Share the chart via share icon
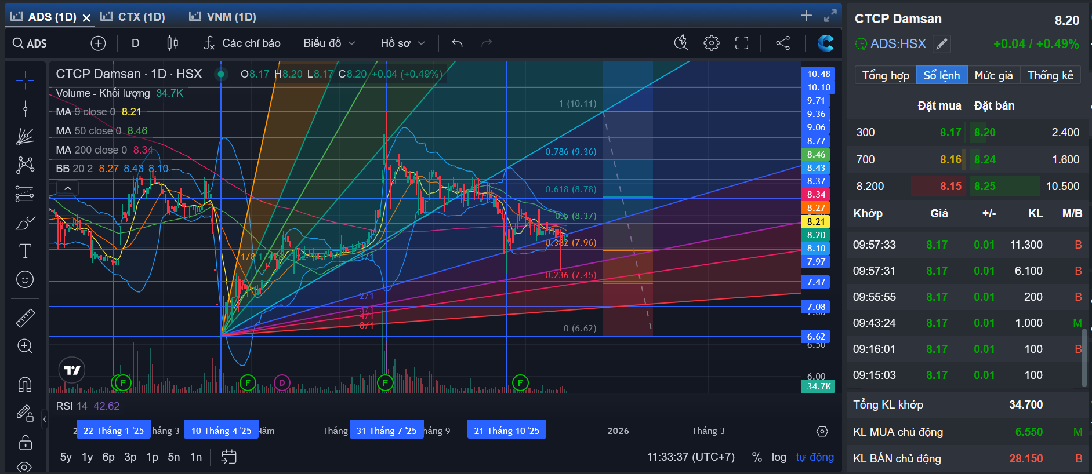 783,43
